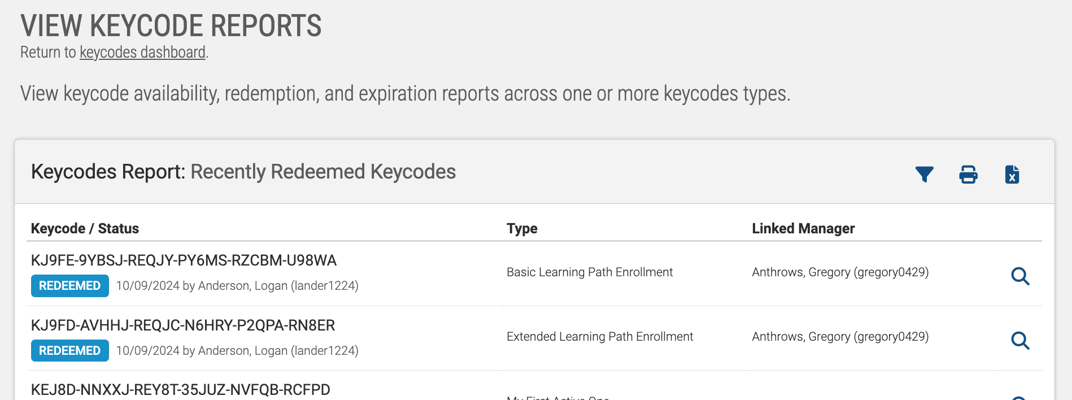The image size is (1072, 400).
Task: Click Anthrows, Gregory manager in first row
Action: pyautogui.click(x=840, y=272)
